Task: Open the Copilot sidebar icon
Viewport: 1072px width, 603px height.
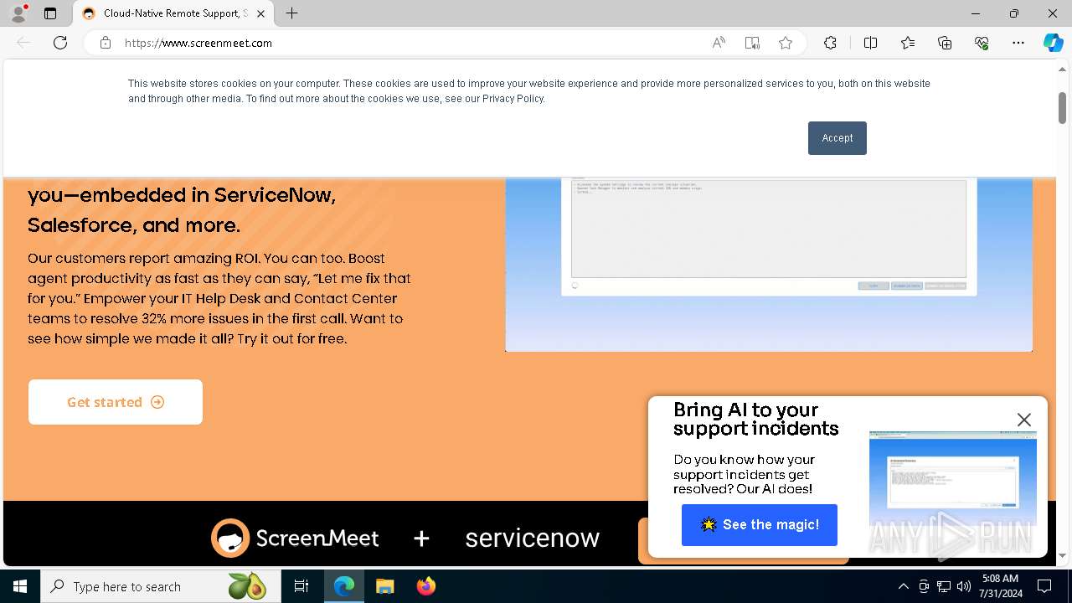Action: (1053, 43)
